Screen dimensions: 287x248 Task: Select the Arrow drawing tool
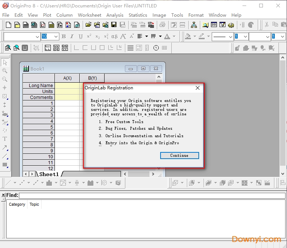click(x=5, y=148)
